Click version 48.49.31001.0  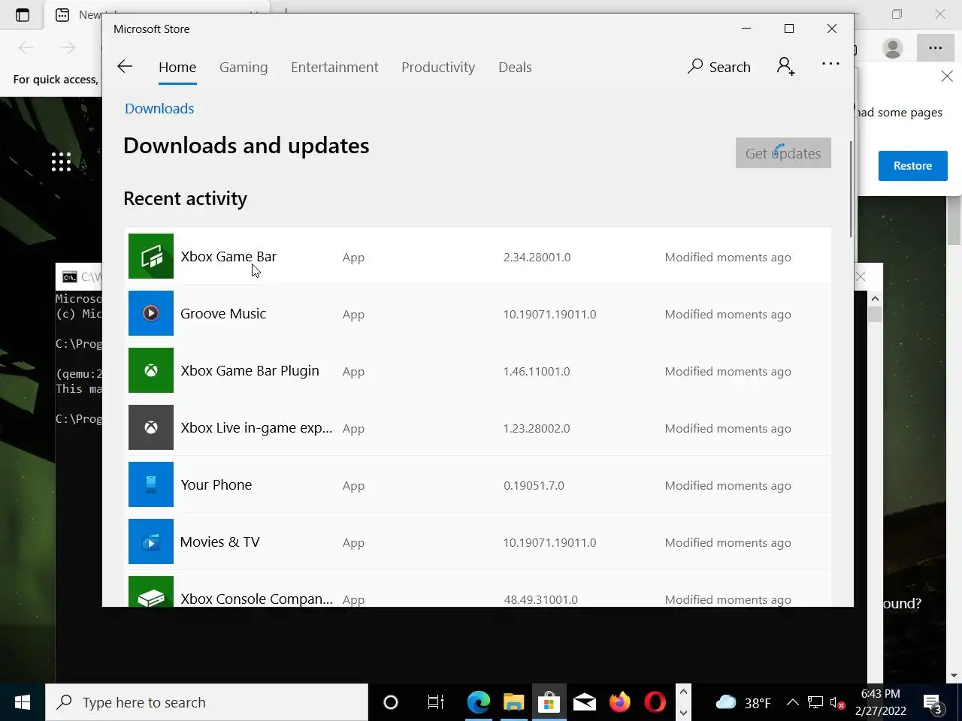[x=540, y=599]
